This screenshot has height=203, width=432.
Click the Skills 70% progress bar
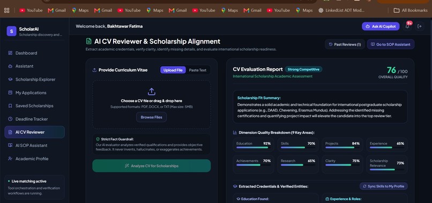pyautogui.click(x=298, y=148)
